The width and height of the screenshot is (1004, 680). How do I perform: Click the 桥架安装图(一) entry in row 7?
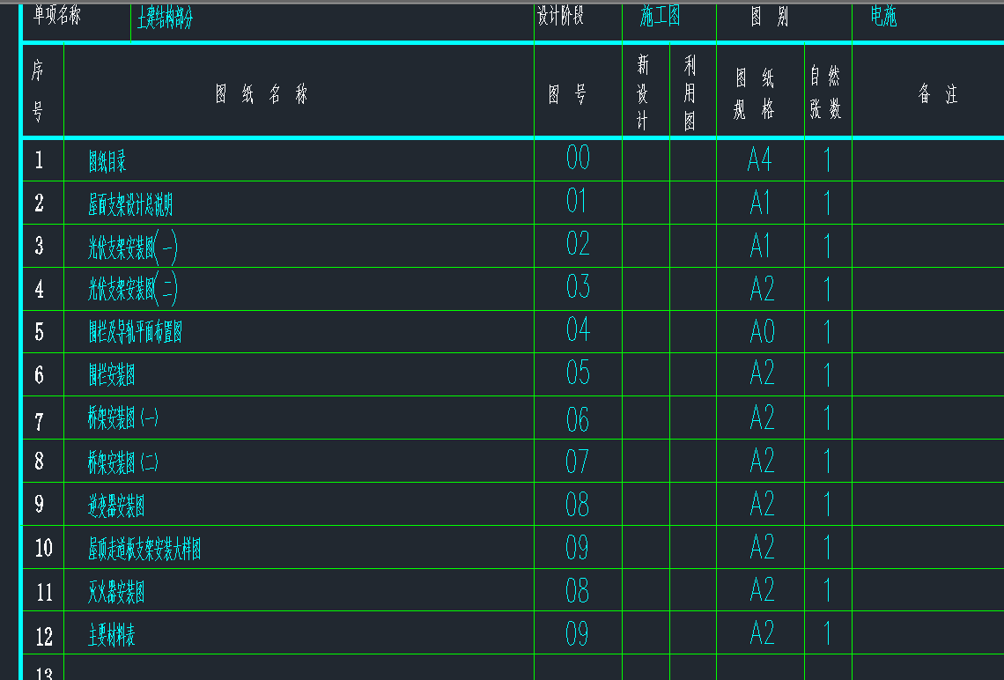[122, 419]
